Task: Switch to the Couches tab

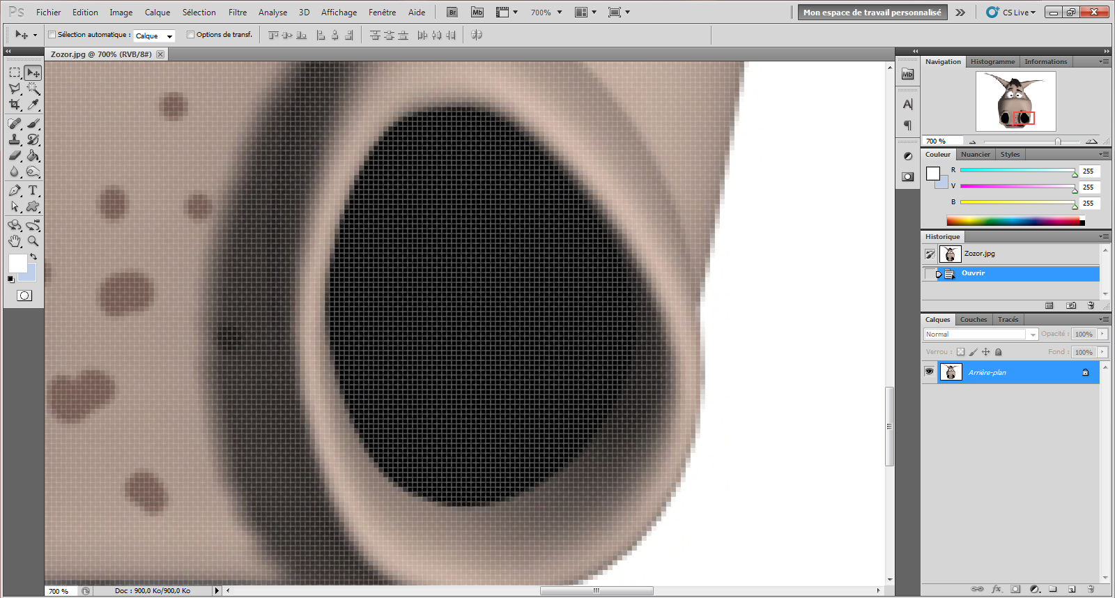Action: (973, 320)
